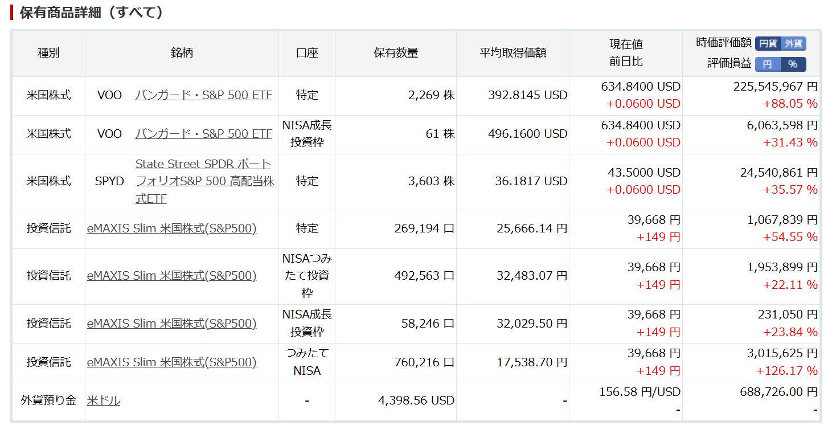Open eMAXIS Slim link in つみたてNISA row

click(171, 362)
